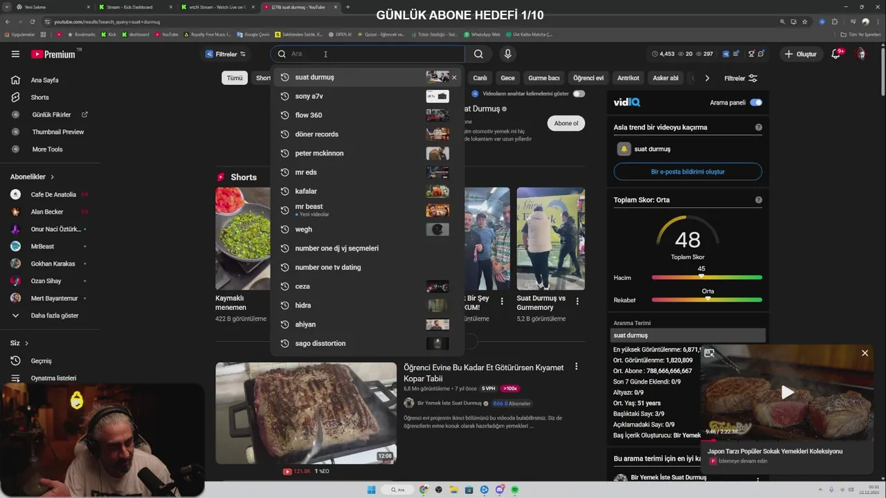886x498 pixels.
Task: Open Windows Start menu
Action: (x=372, y=490)
